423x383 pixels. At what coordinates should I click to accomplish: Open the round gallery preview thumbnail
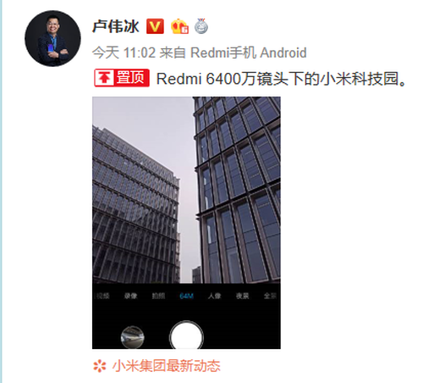(133, 336)
